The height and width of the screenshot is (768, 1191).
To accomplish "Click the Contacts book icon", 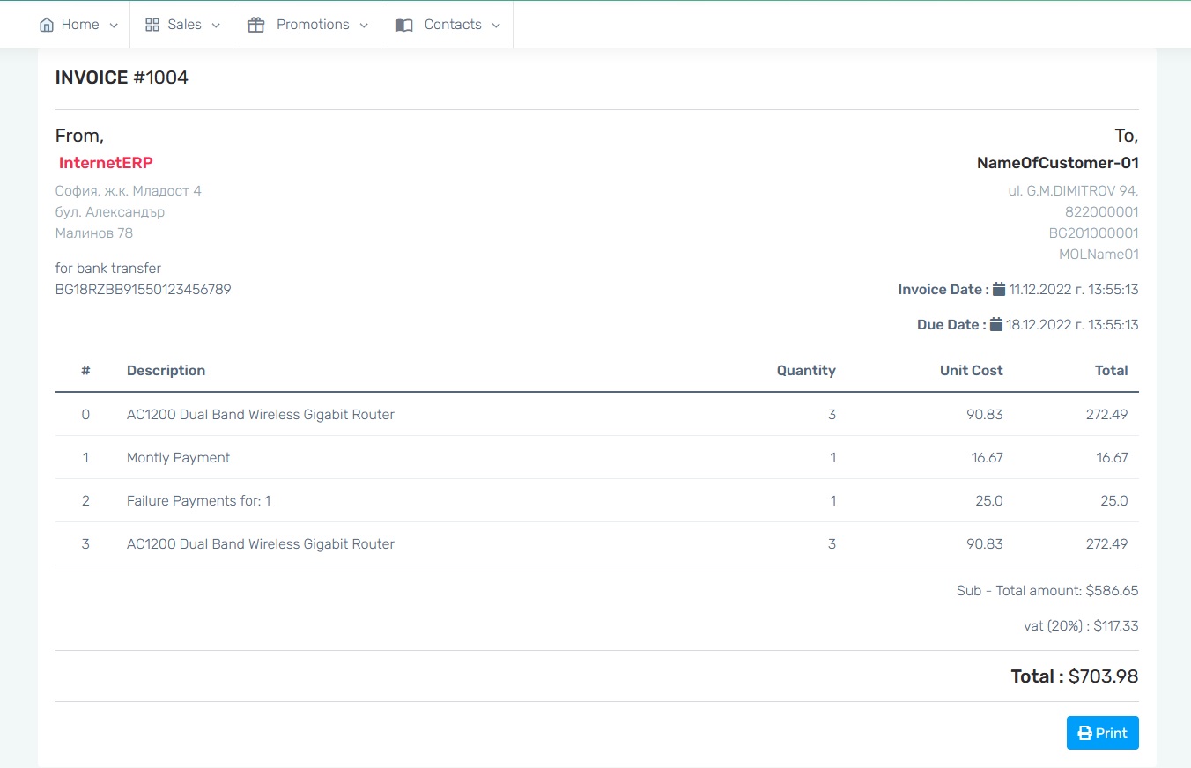I will pos(403,25).
